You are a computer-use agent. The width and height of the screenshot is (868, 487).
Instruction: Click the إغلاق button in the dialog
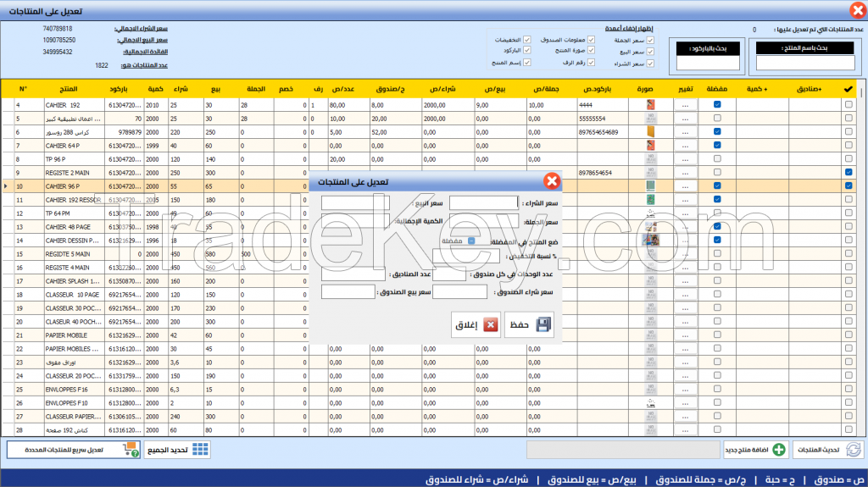(x=476, y=325)
